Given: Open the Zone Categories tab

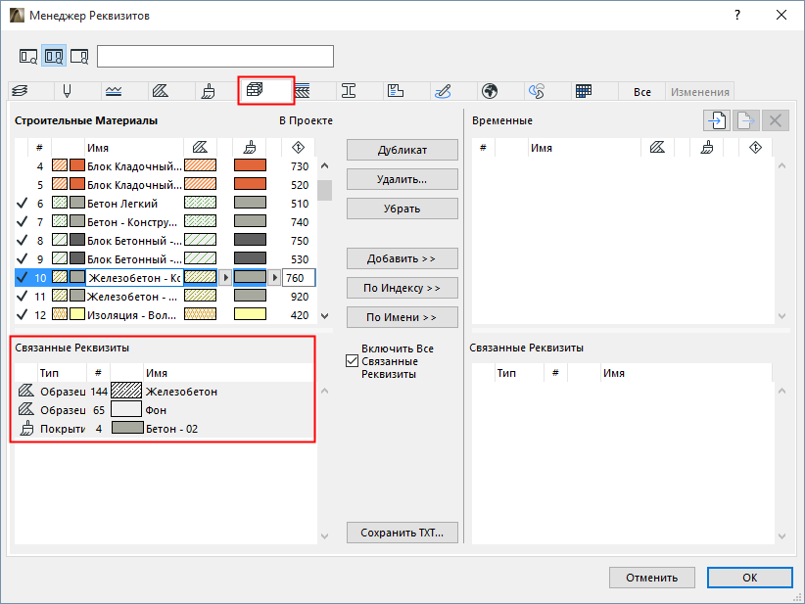Looking at the screenshot, I should pyautogui.click(x=396, y=91).
